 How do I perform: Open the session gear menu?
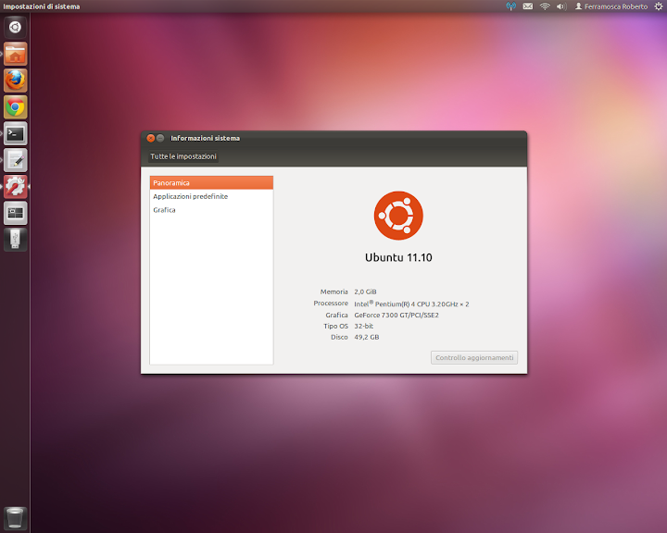659,6
